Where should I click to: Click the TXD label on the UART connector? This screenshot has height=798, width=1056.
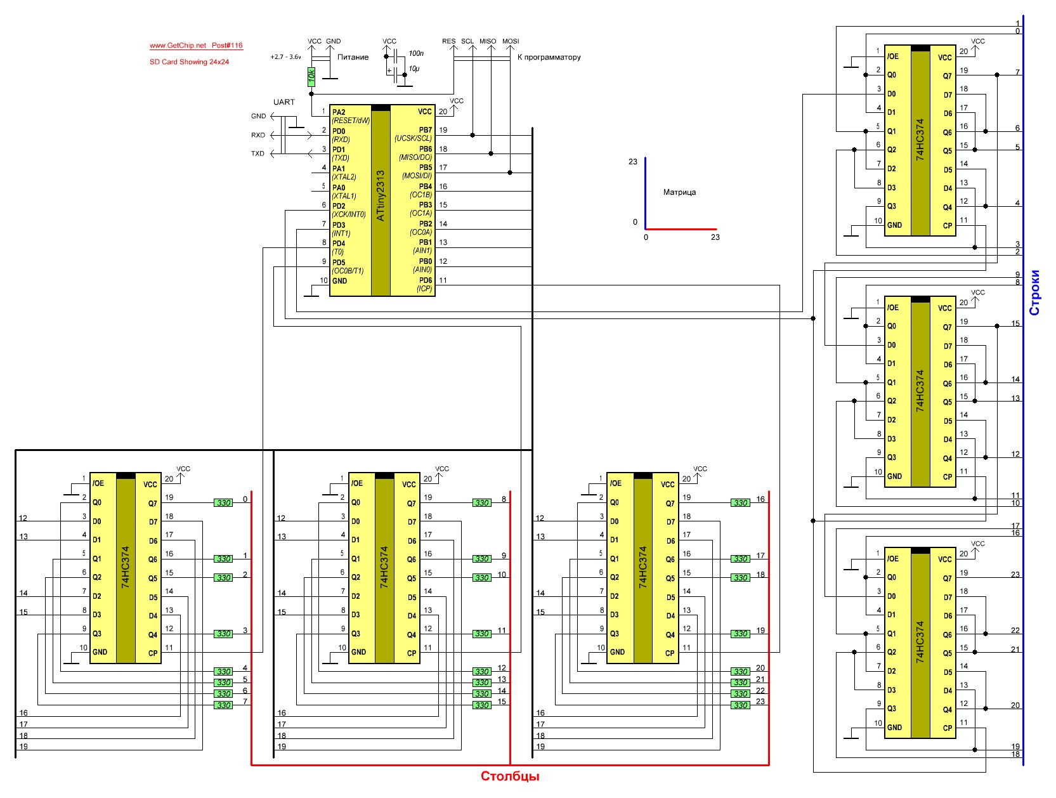click(257, 154)
